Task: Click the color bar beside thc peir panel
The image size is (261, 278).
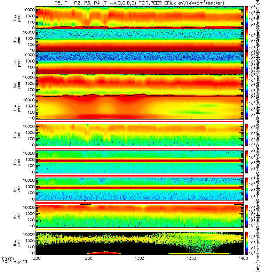Action: (x=247, y=189)
